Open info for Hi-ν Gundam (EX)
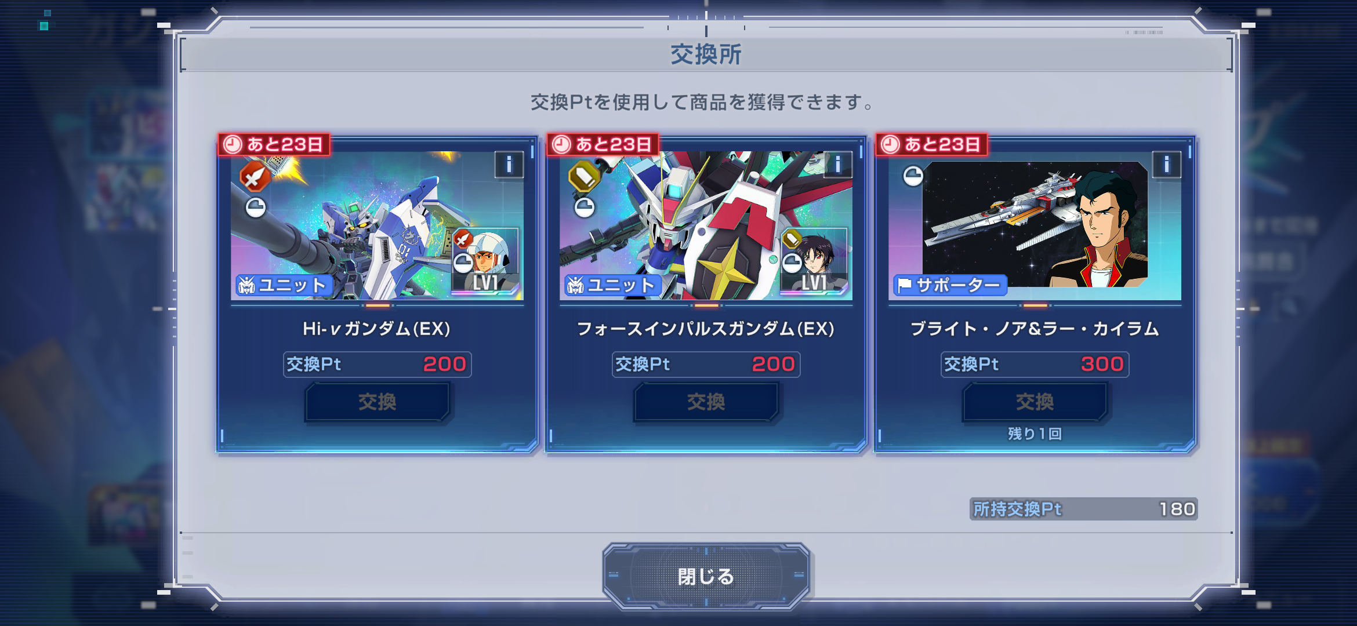Image resolution: width=1357 pixels, height=626 pixels. pos(509,165)
